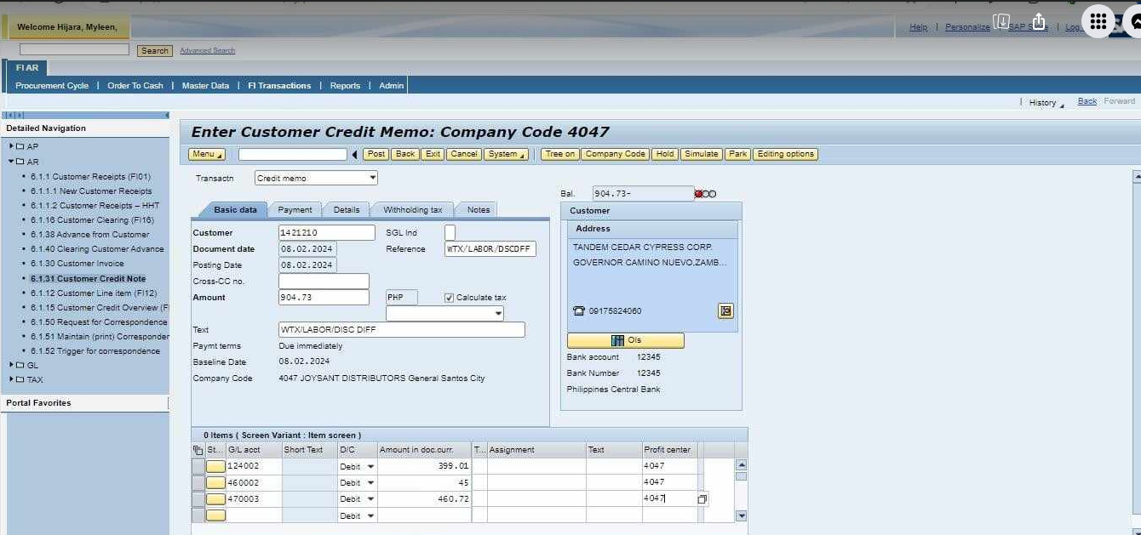
Task: Select the Basic data tab
Action: pos(235,210)
